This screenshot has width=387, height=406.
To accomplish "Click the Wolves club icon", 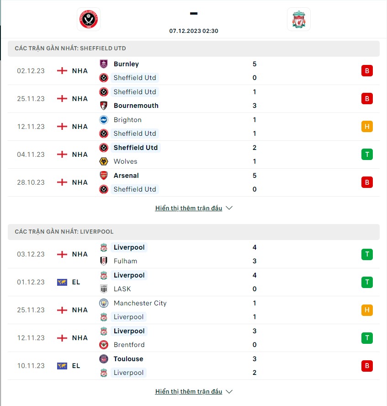I will (103, 161).
